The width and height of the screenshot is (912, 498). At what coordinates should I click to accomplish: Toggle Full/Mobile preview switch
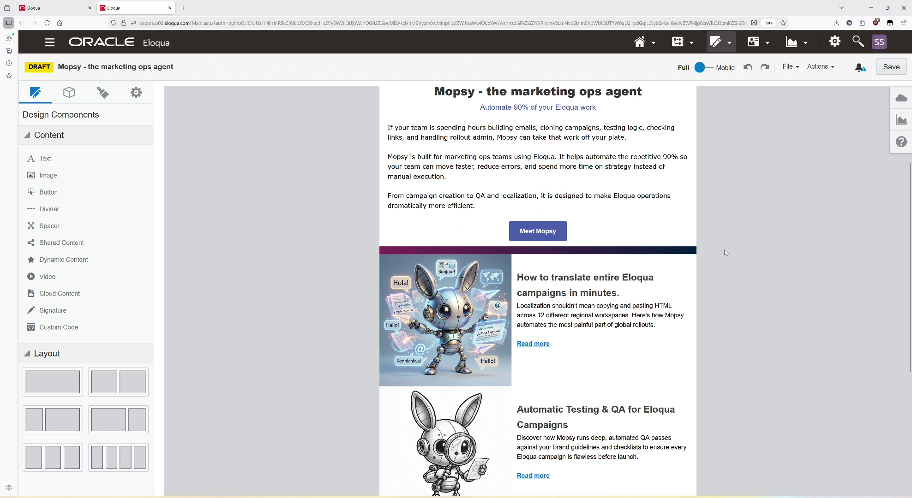point(703,67)
